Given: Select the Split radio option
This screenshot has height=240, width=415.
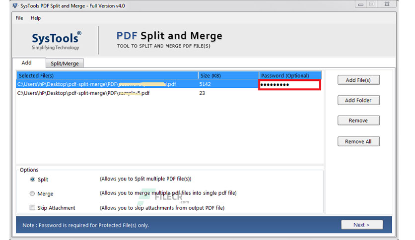Looking at the screenshot, I should coord(32,180).
